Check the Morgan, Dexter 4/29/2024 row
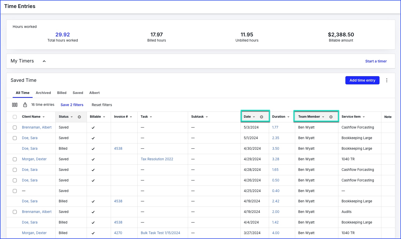Screen dimensions: 401x239 (x=15, y=159)
